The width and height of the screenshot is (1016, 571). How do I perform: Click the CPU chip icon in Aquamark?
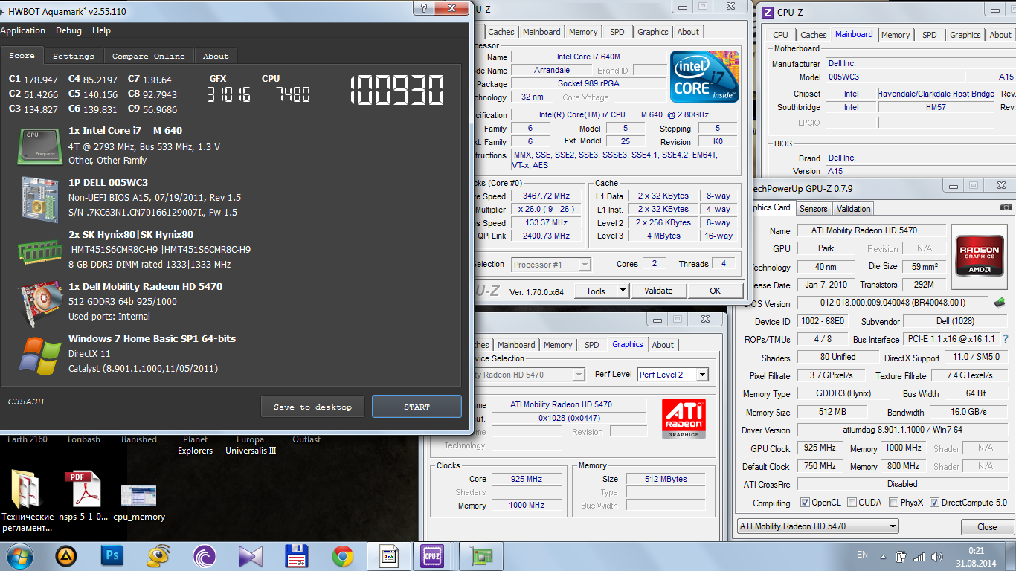click(40, 146)
